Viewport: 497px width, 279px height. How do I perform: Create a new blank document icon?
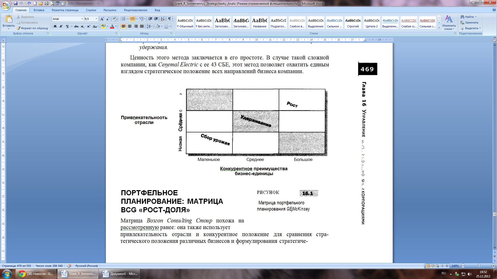(x=35, y=3)
